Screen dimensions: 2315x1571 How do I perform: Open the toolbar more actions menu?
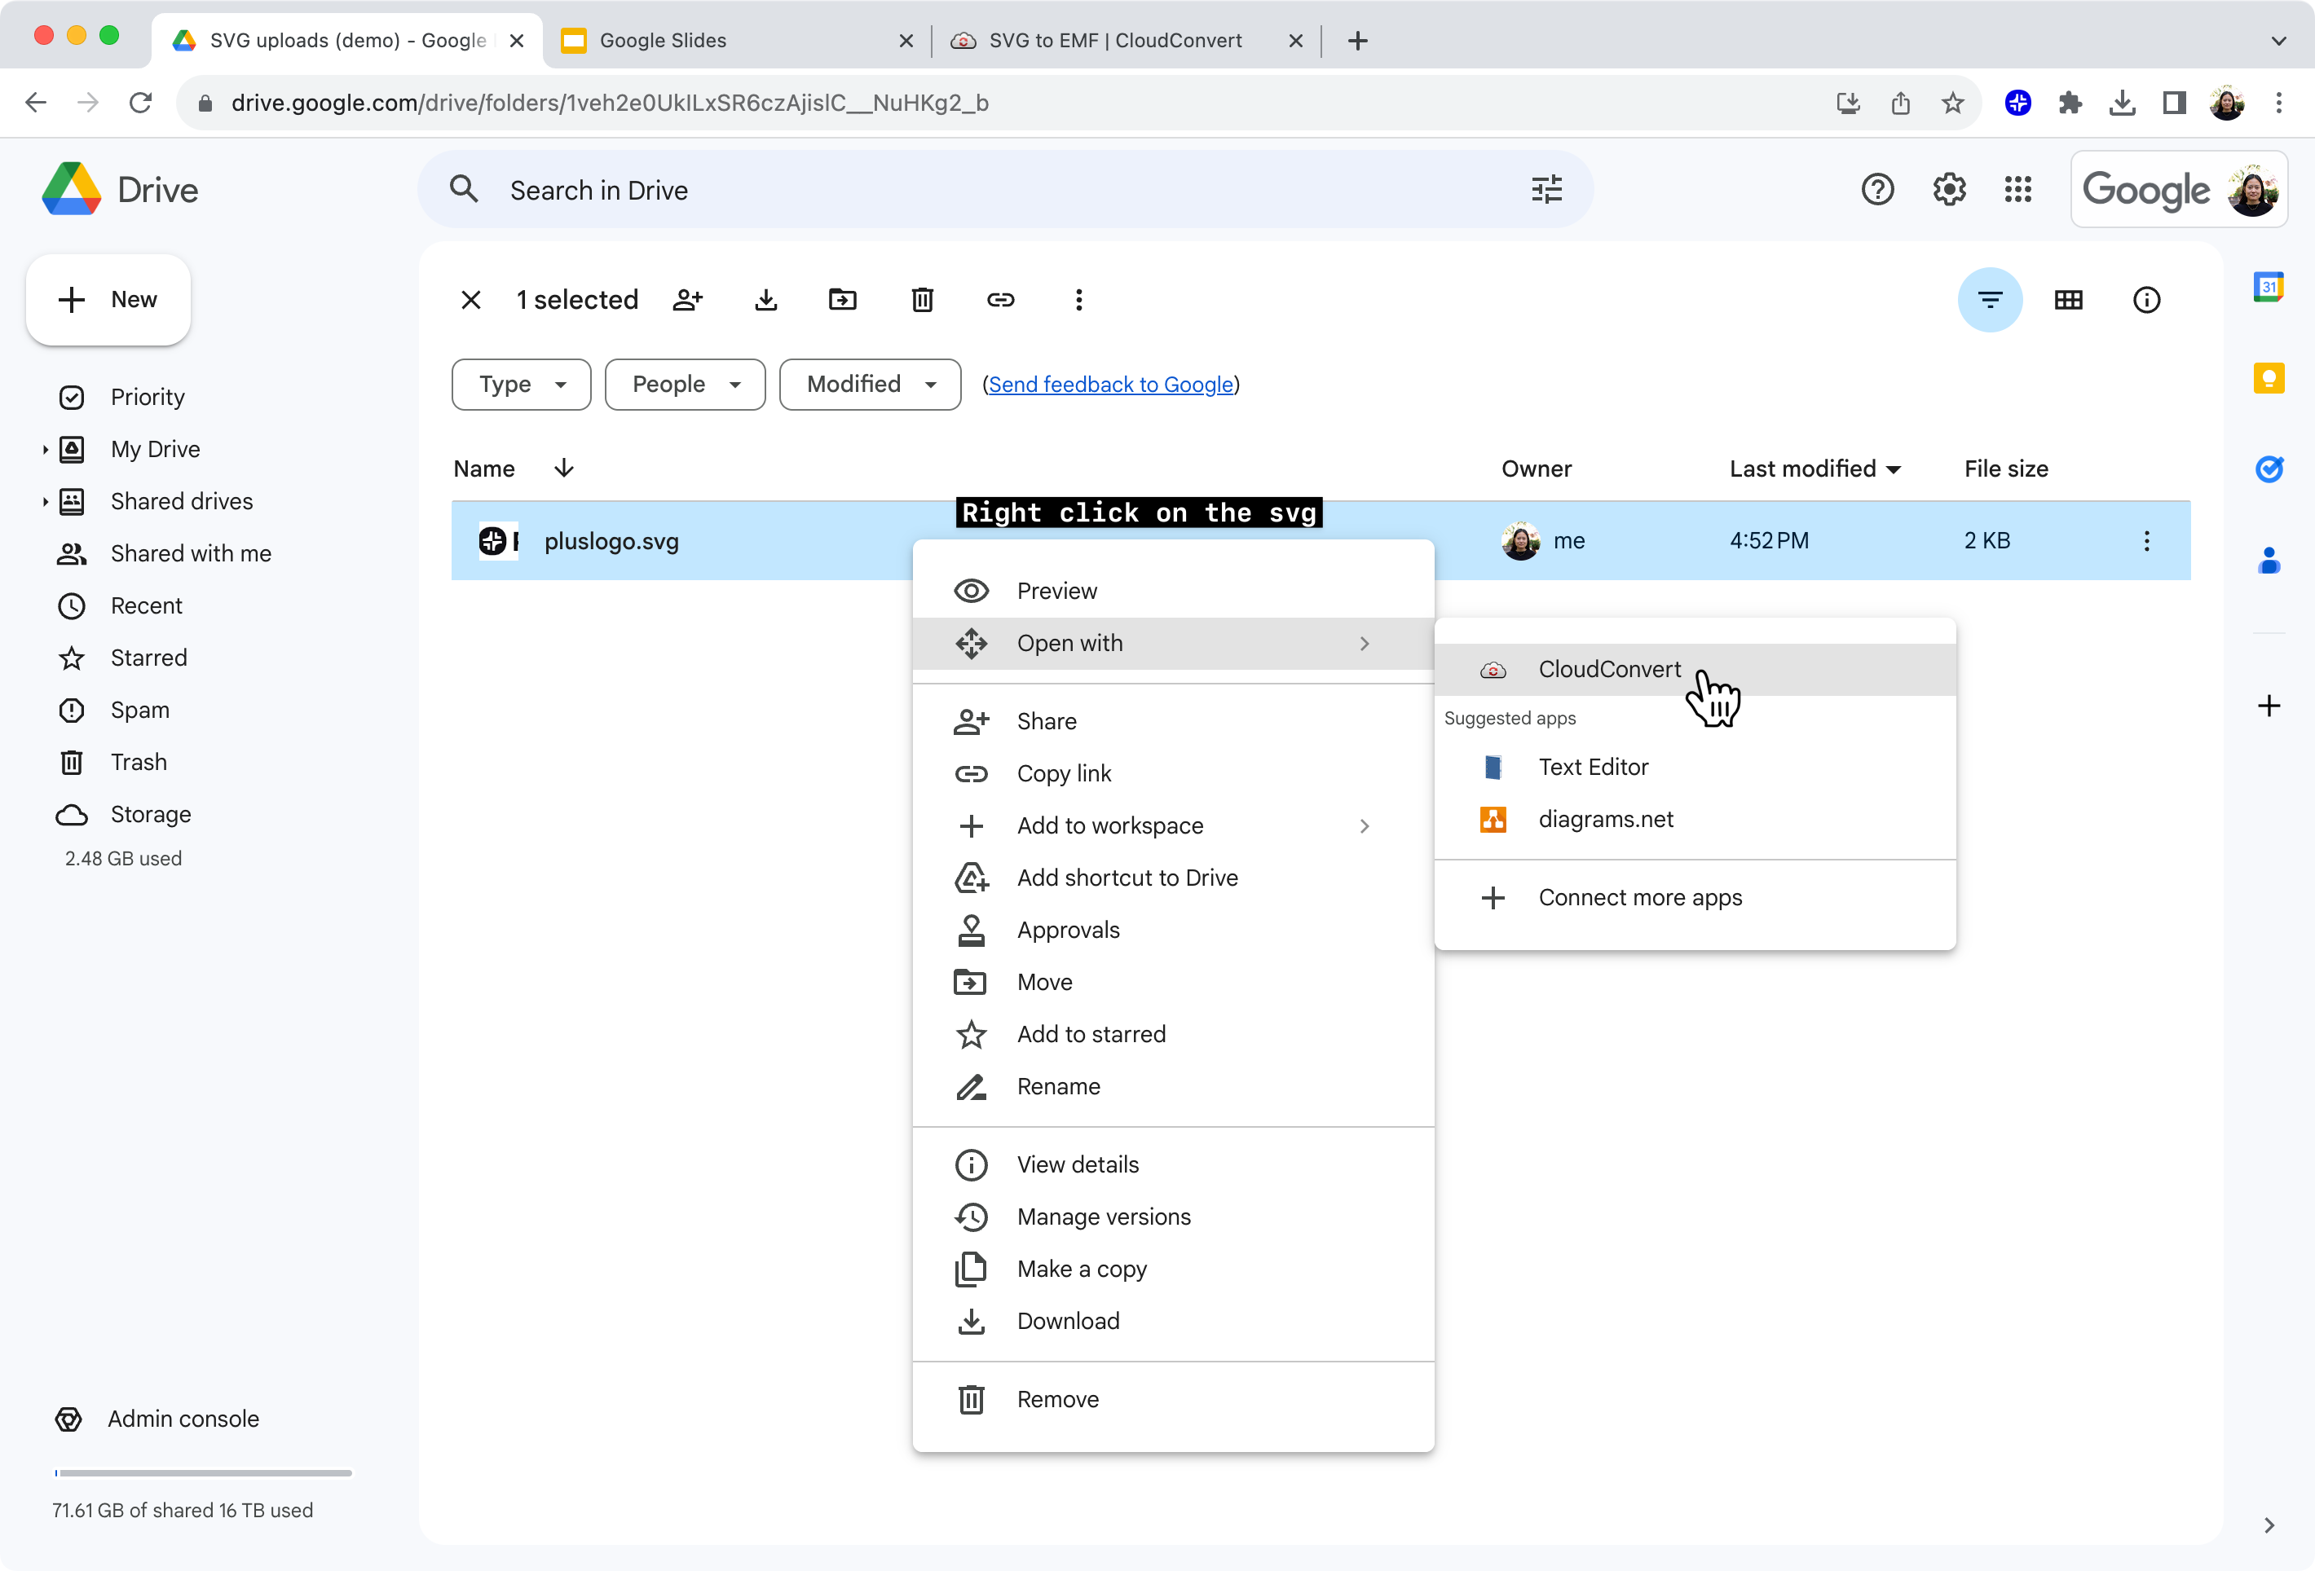[x=1078, y=300]
